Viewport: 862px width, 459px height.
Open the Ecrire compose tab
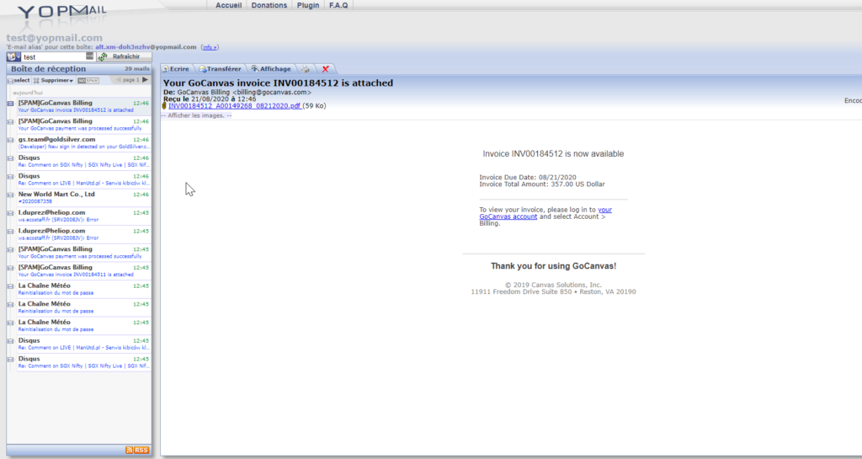point(176,69)
